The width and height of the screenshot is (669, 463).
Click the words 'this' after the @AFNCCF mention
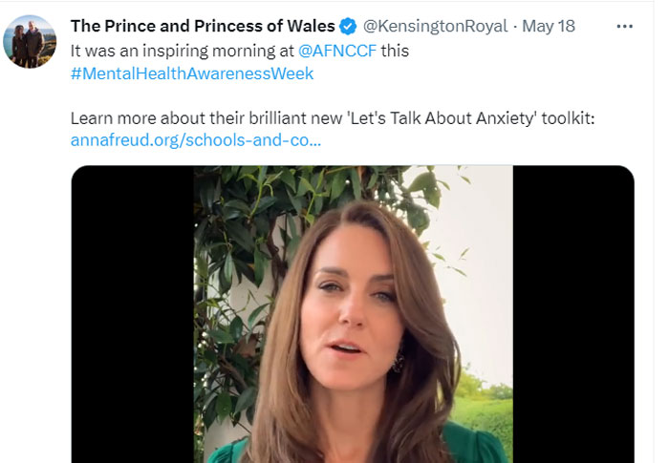click(x=394, y=50)
